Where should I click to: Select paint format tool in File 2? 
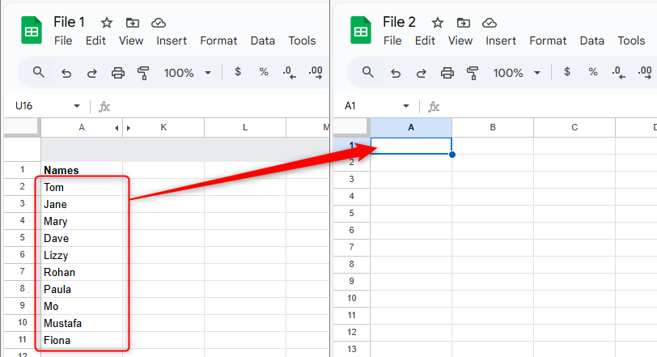tap(473, 73)
